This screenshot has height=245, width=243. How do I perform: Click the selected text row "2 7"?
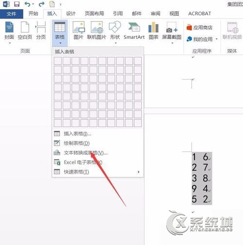tap(202, 167)
